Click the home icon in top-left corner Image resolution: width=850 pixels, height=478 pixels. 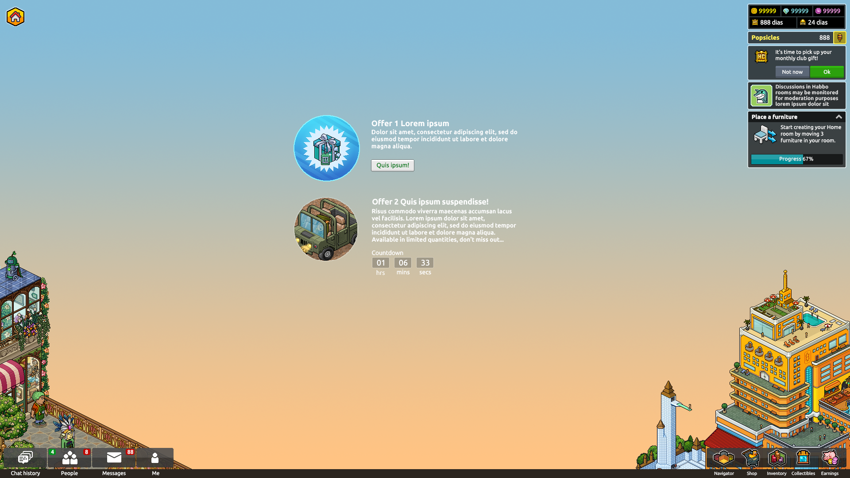(x=15, y=17)
